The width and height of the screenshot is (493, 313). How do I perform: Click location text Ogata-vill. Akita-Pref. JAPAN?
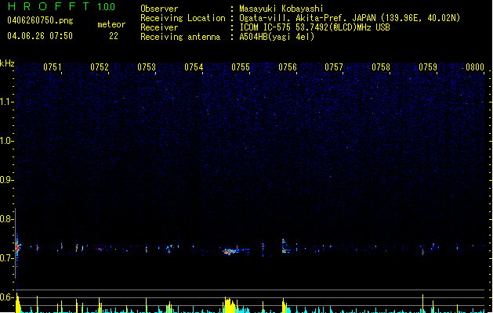coord(307,18)
